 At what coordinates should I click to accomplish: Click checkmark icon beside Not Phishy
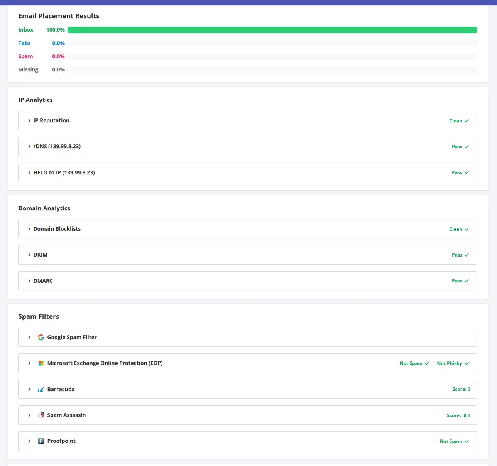tap(467, 363)
